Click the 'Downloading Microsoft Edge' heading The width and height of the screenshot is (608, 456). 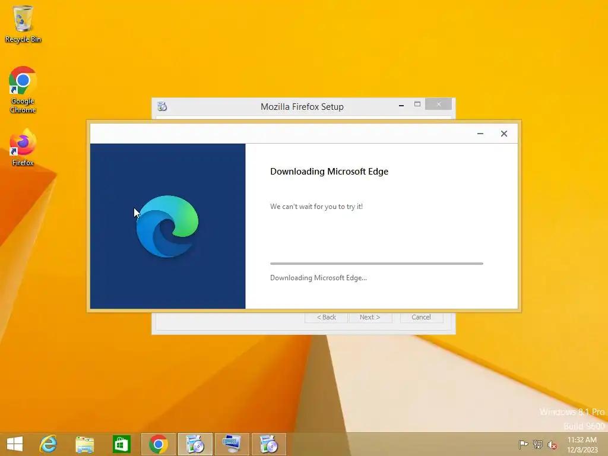[329, 172]
